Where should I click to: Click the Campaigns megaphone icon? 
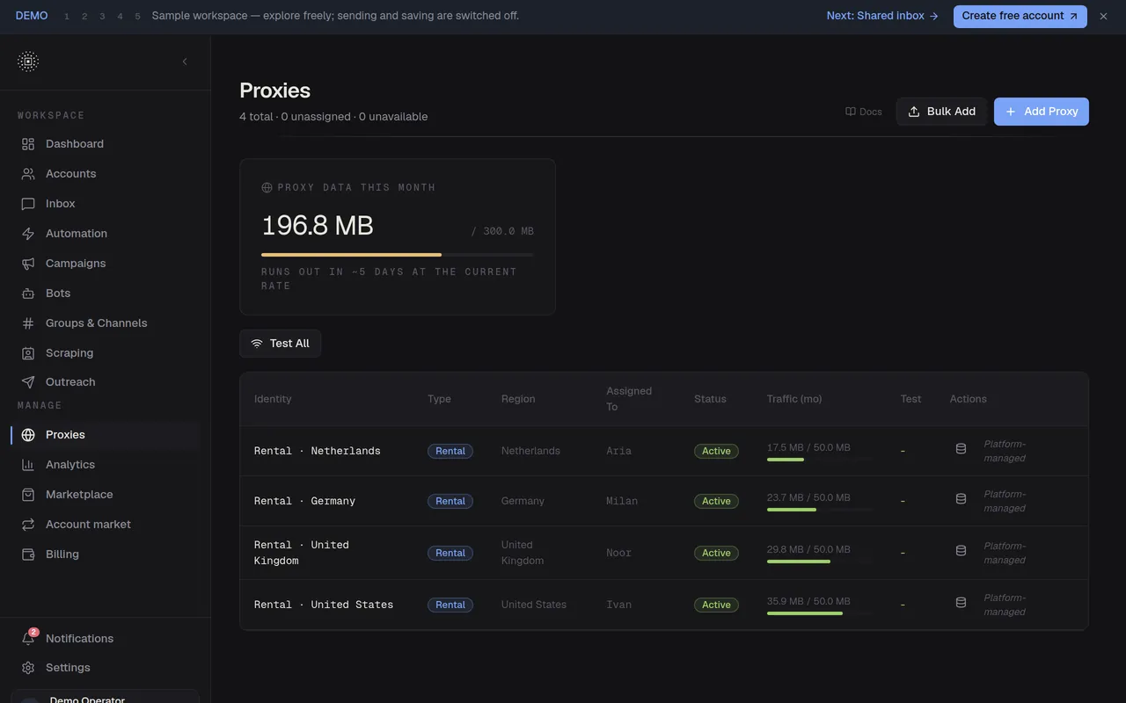click(28, 264)
